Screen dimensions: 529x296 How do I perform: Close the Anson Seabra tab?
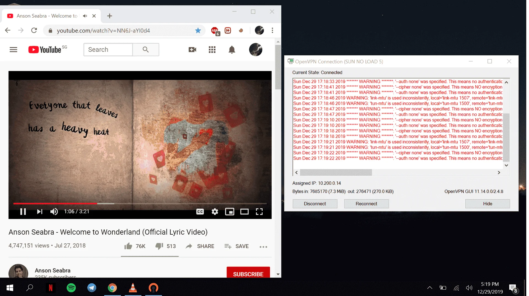[94, 16]
